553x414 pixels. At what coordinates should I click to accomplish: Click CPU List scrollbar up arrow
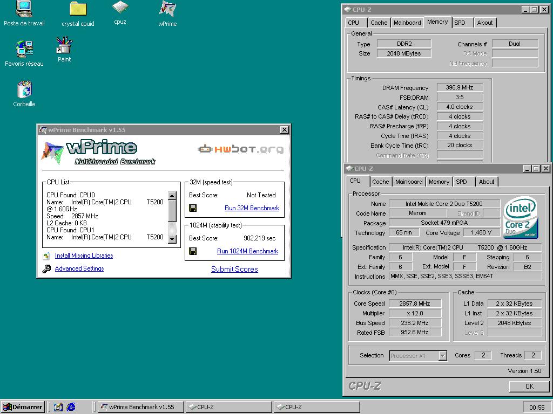coord(172,196)
